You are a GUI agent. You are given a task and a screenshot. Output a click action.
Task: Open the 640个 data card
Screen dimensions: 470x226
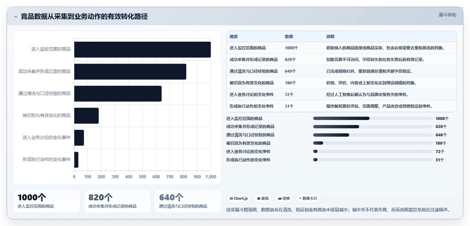point(188,201)
